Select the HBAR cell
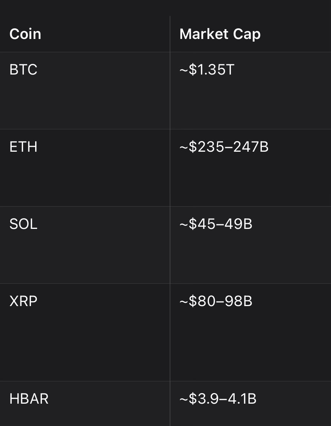The width and height of the screenshot is (331, 426). pos(29,399)
